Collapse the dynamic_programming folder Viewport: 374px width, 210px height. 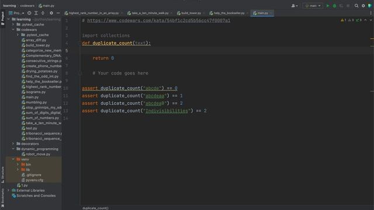13,149
